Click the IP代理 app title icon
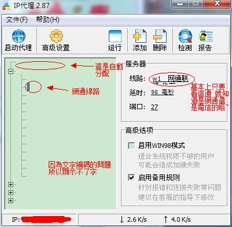 [6, 5]
